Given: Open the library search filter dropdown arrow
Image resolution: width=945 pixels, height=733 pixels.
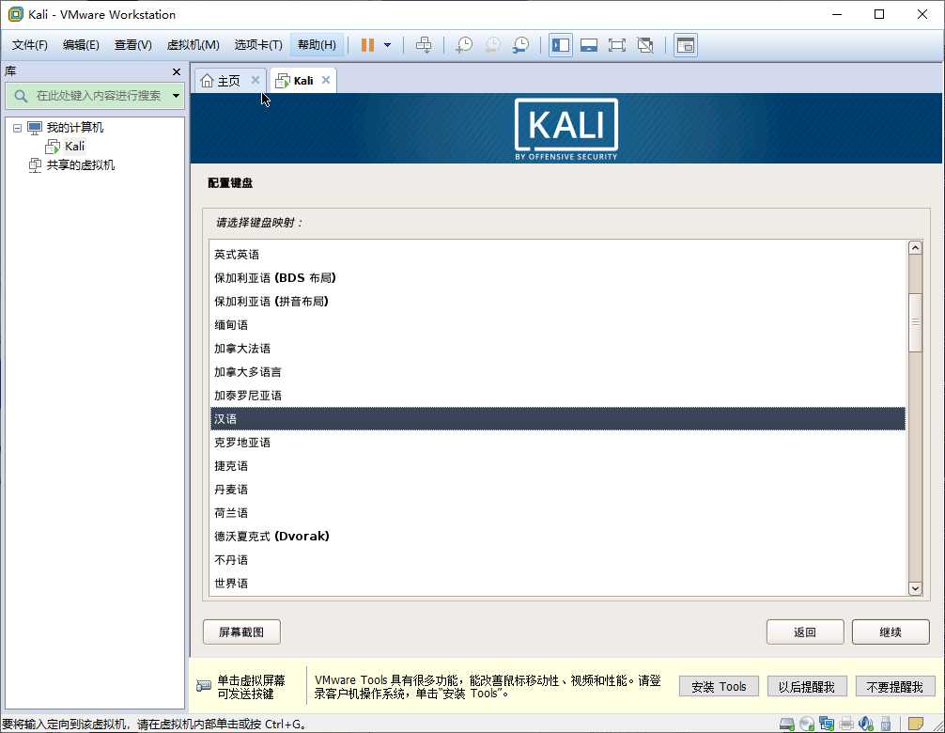Looking at the screenshot, I should (176, 96).
